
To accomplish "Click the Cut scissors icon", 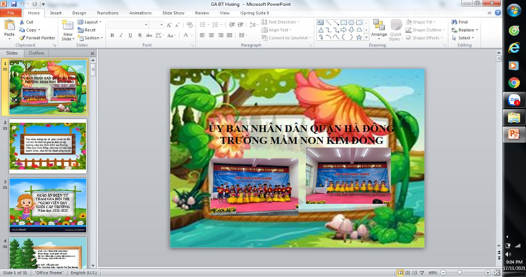I will (22, 22).
